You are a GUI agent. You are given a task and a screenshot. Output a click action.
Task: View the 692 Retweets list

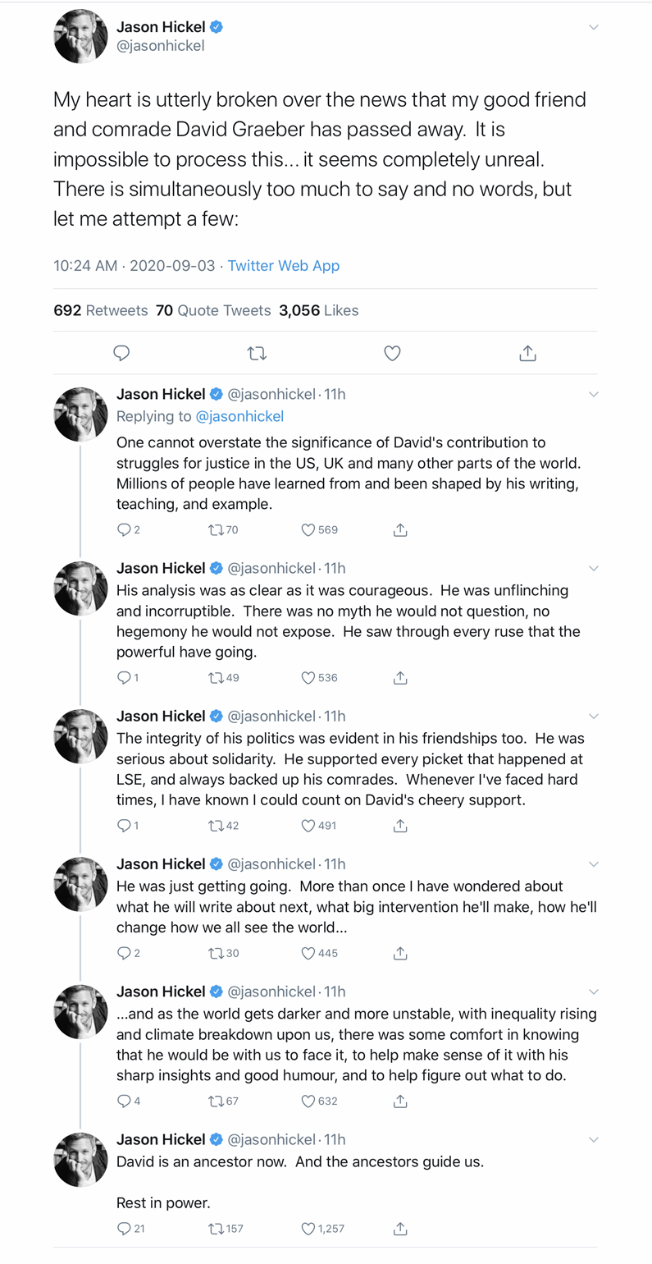coord(100,310)
